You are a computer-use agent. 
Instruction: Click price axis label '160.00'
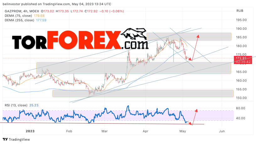pos(241,80)
